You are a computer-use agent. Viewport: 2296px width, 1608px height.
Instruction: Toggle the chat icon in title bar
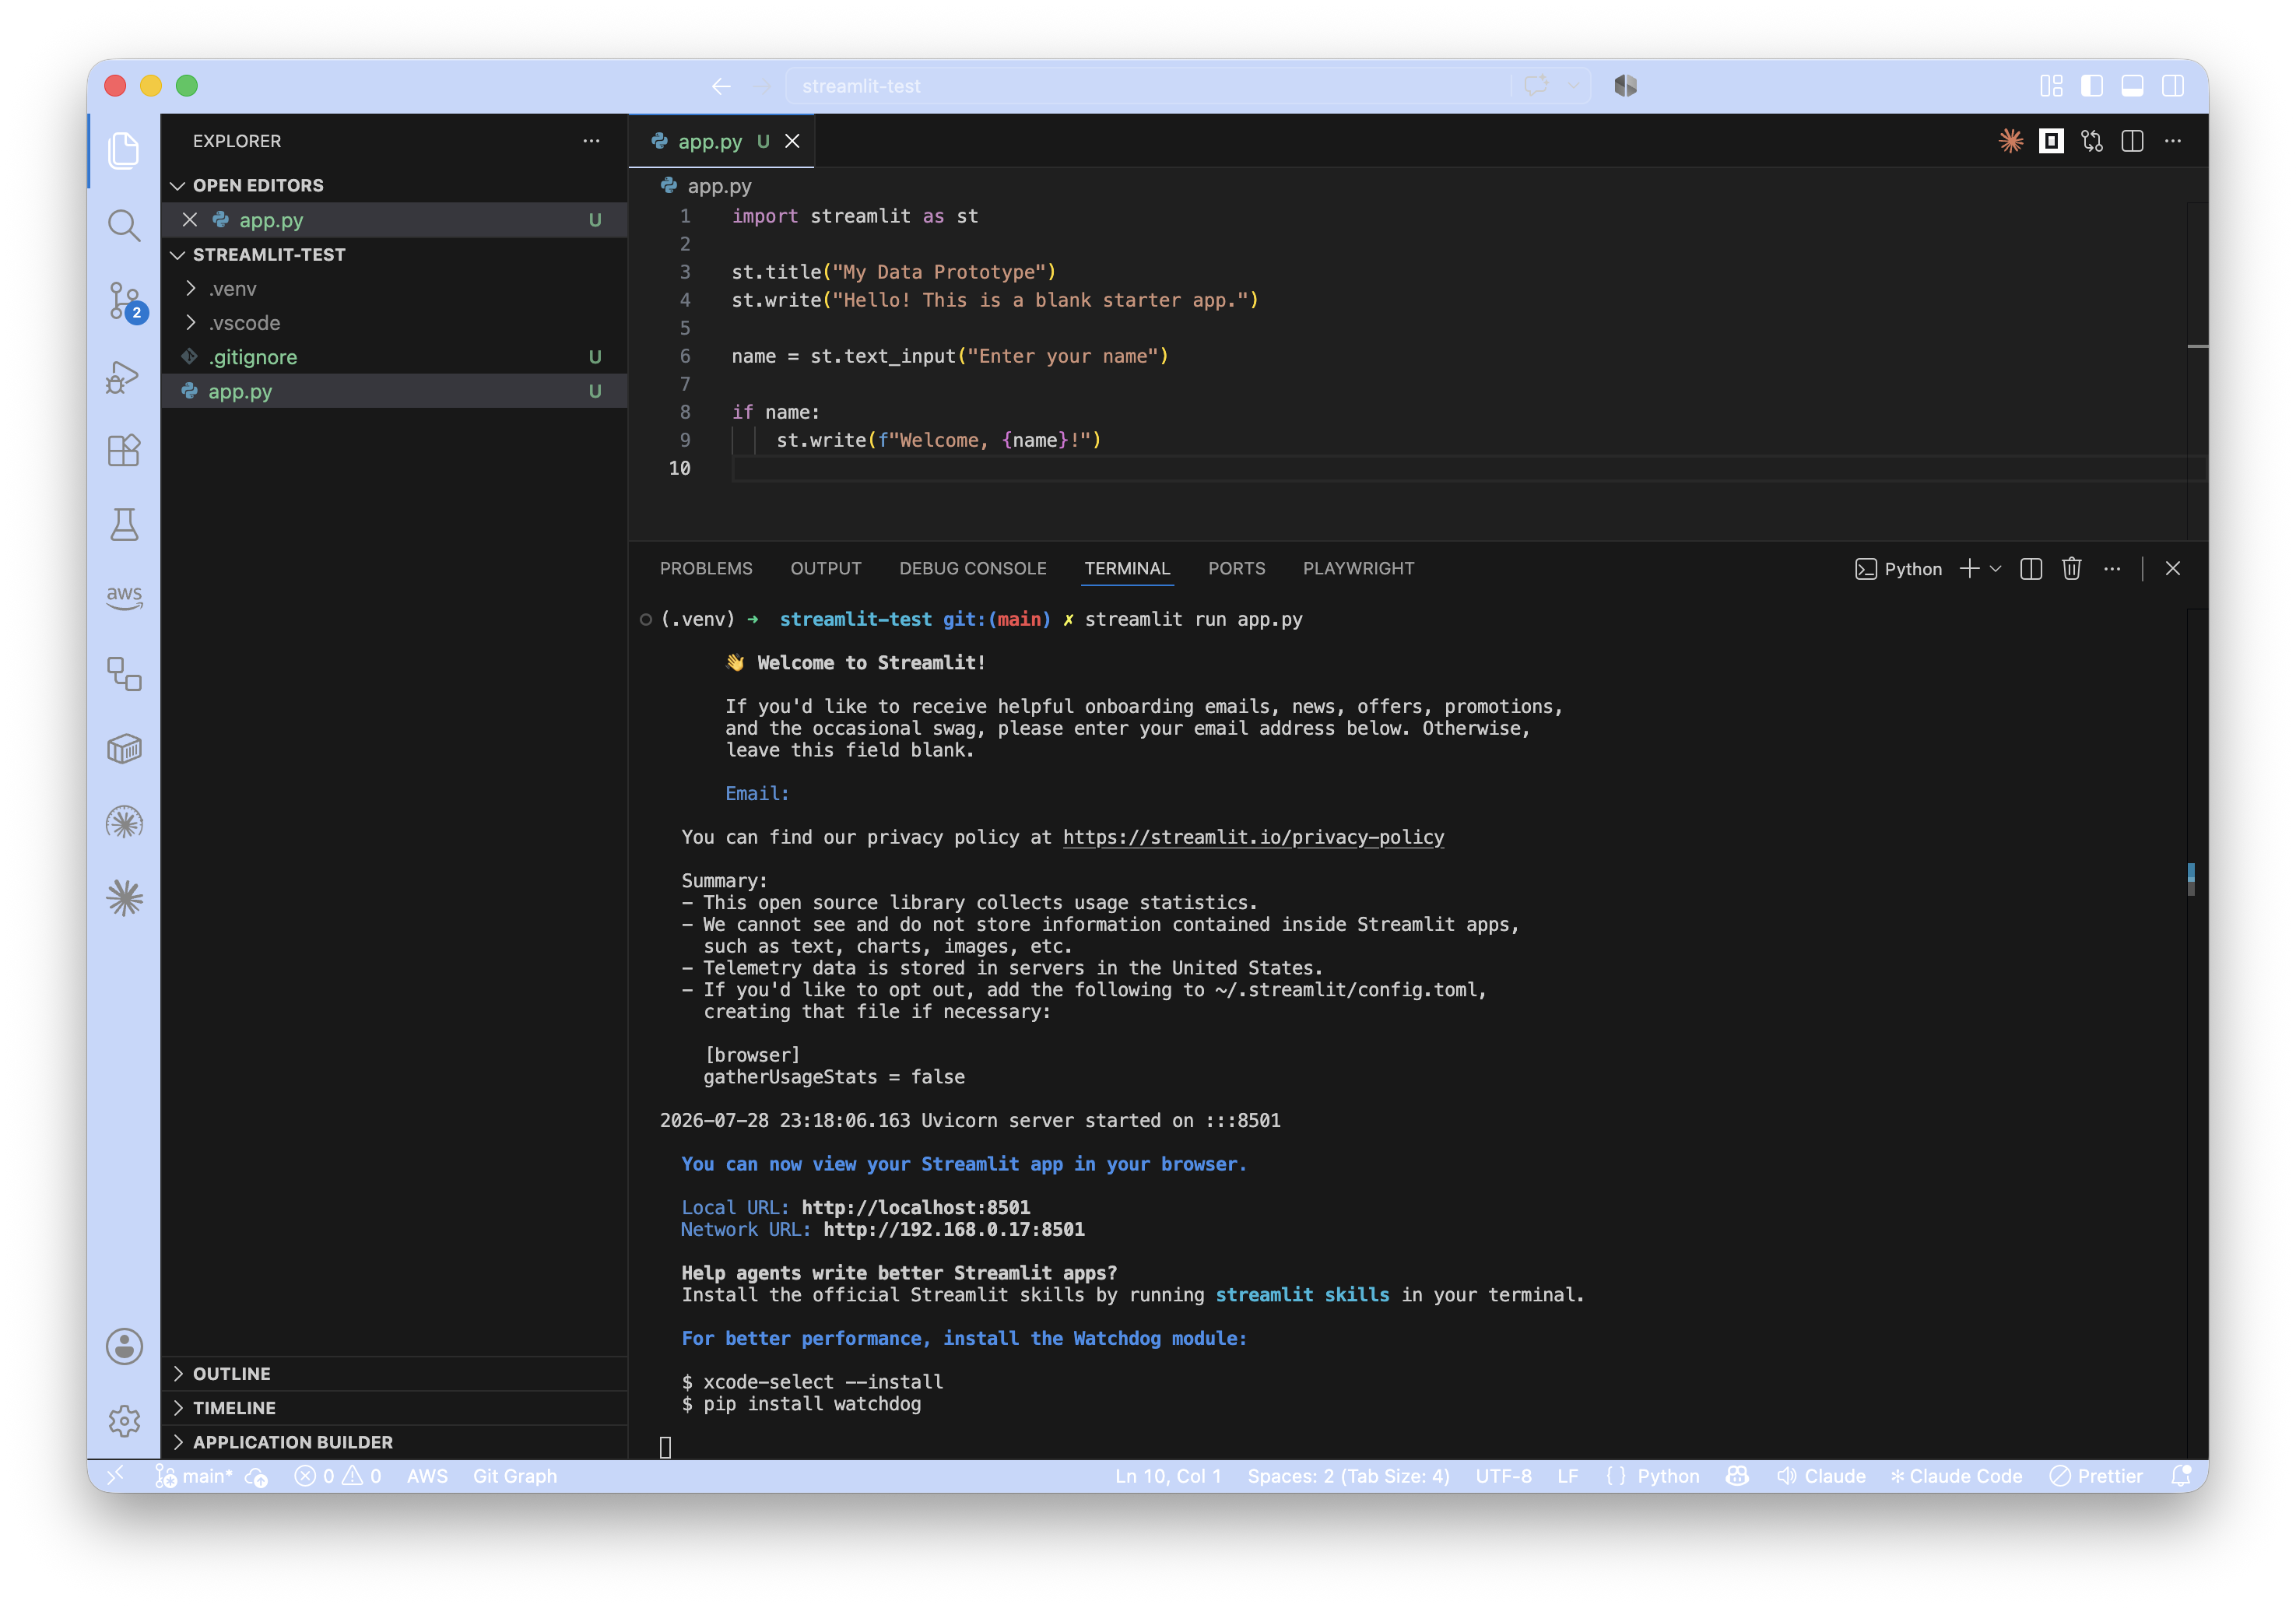[1536, 86]
